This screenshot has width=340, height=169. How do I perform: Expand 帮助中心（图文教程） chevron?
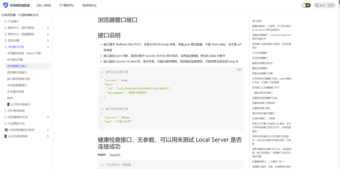[48, 28]
